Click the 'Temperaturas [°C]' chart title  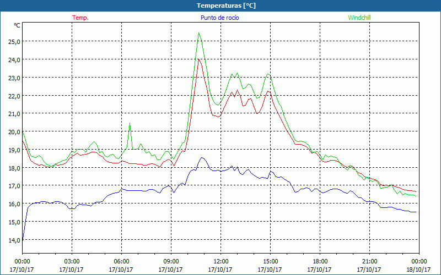click(226, 5)
